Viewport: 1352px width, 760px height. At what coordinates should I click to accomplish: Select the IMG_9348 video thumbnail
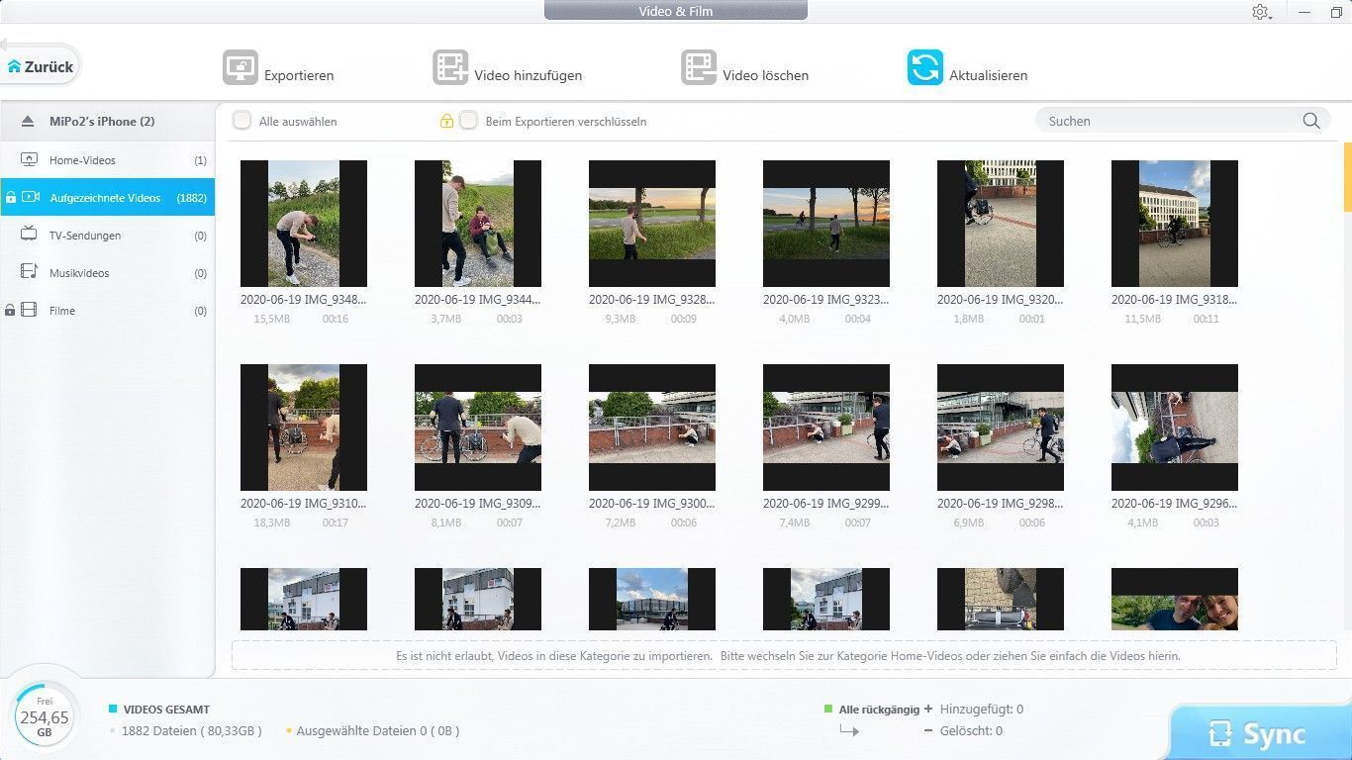(x=304, y=224)
